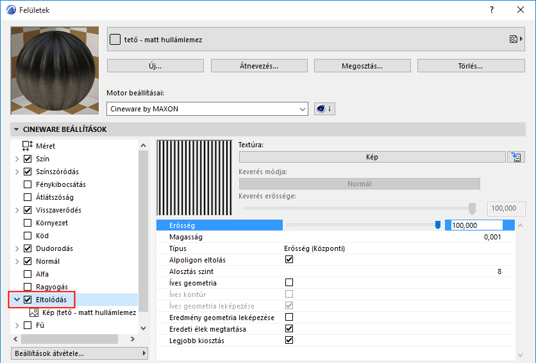
Task: Enable the Köd checkbox
Action: pyautogui.click(x=28, y=236)
